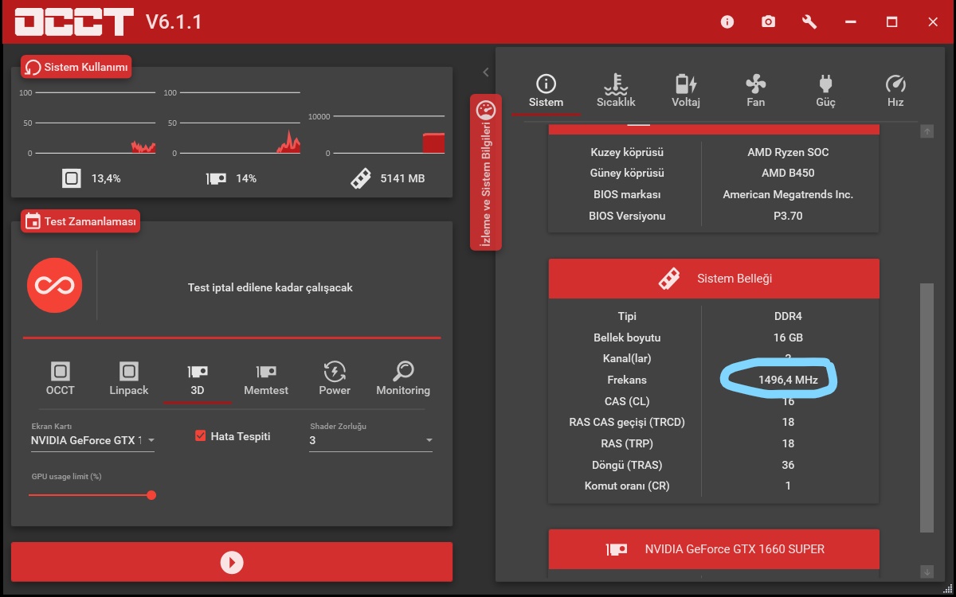Click the Sistem Belleği section header
This screenshot has width=956, height=597.
coord(714,279)
